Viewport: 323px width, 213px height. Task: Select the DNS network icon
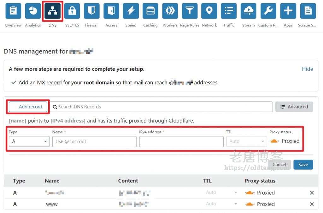(x=53, y=11)
